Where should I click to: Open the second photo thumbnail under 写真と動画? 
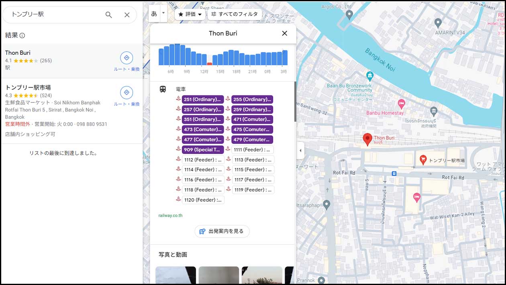(219, 275)
